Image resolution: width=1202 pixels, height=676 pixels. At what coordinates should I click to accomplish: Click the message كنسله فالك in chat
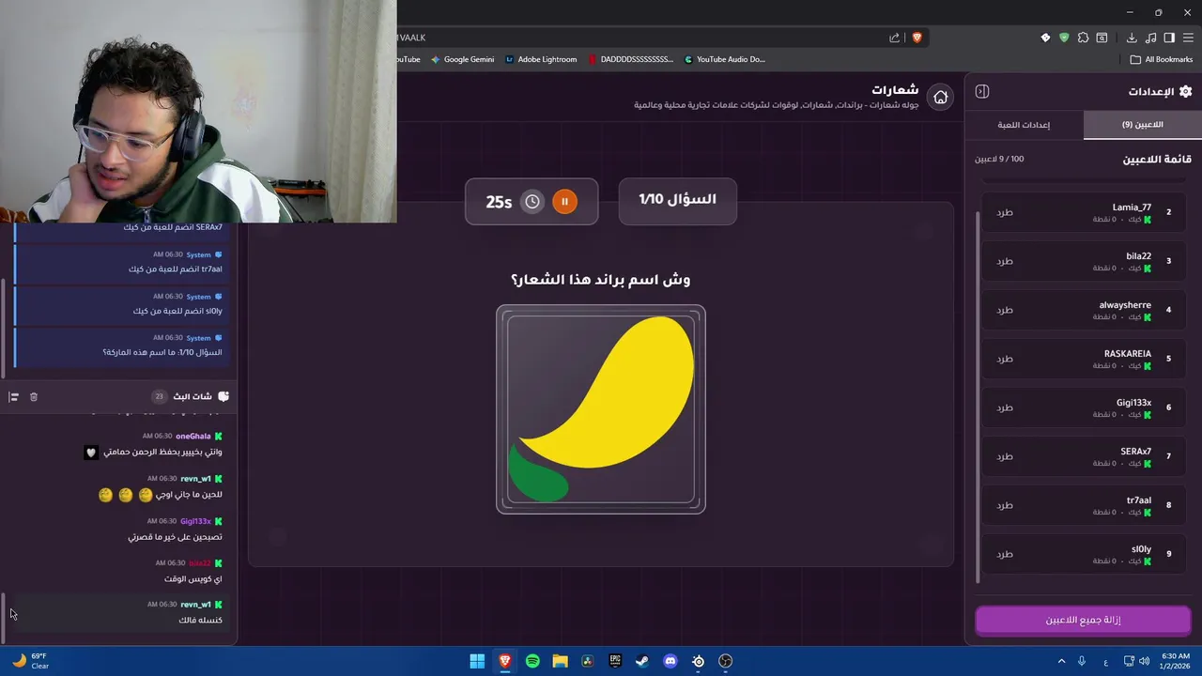[x=200, y=621]
